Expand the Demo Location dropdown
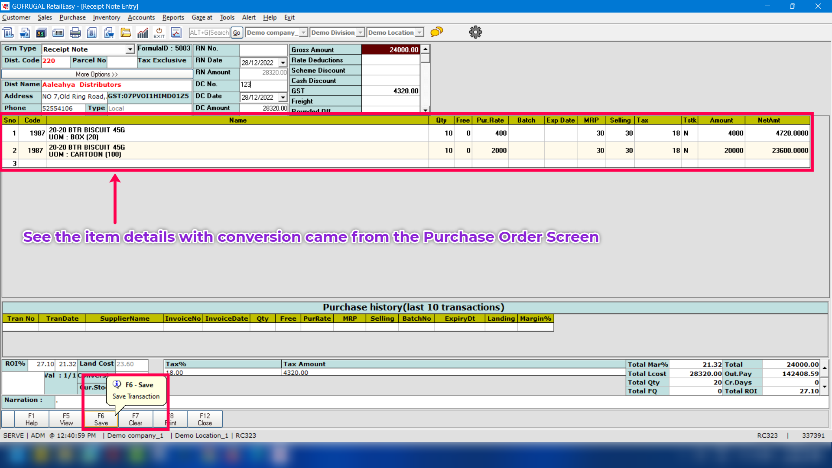The height and width of the screenshot is (468, 832). pos(419,32)
